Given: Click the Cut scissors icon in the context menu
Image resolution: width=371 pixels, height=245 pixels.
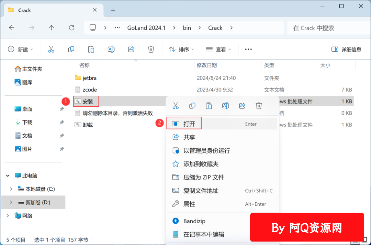Looking at the screenshot, I should (176, 106).
